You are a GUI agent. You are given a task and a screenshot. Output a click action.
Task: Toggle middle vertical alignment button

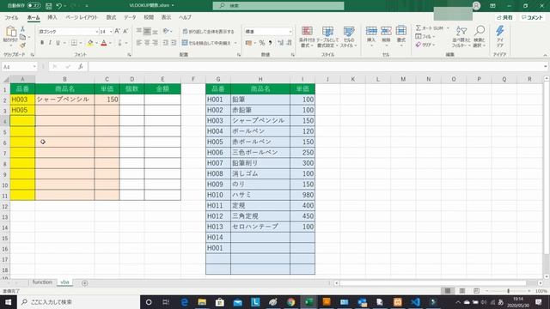147,31
